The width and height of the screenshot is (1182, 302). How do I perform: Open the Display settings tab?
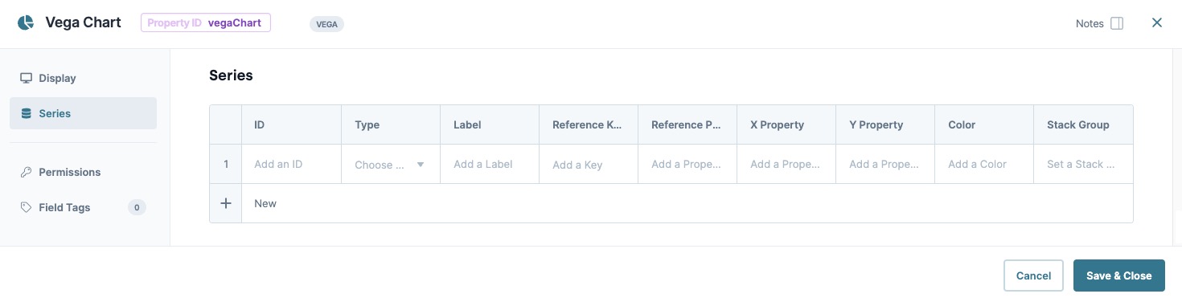tap(83, 78)
